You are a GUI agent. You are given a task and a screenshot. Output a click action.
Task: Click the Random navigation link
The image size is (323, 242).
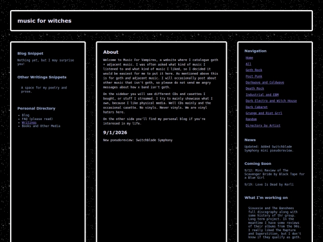(x=251, y=119)
